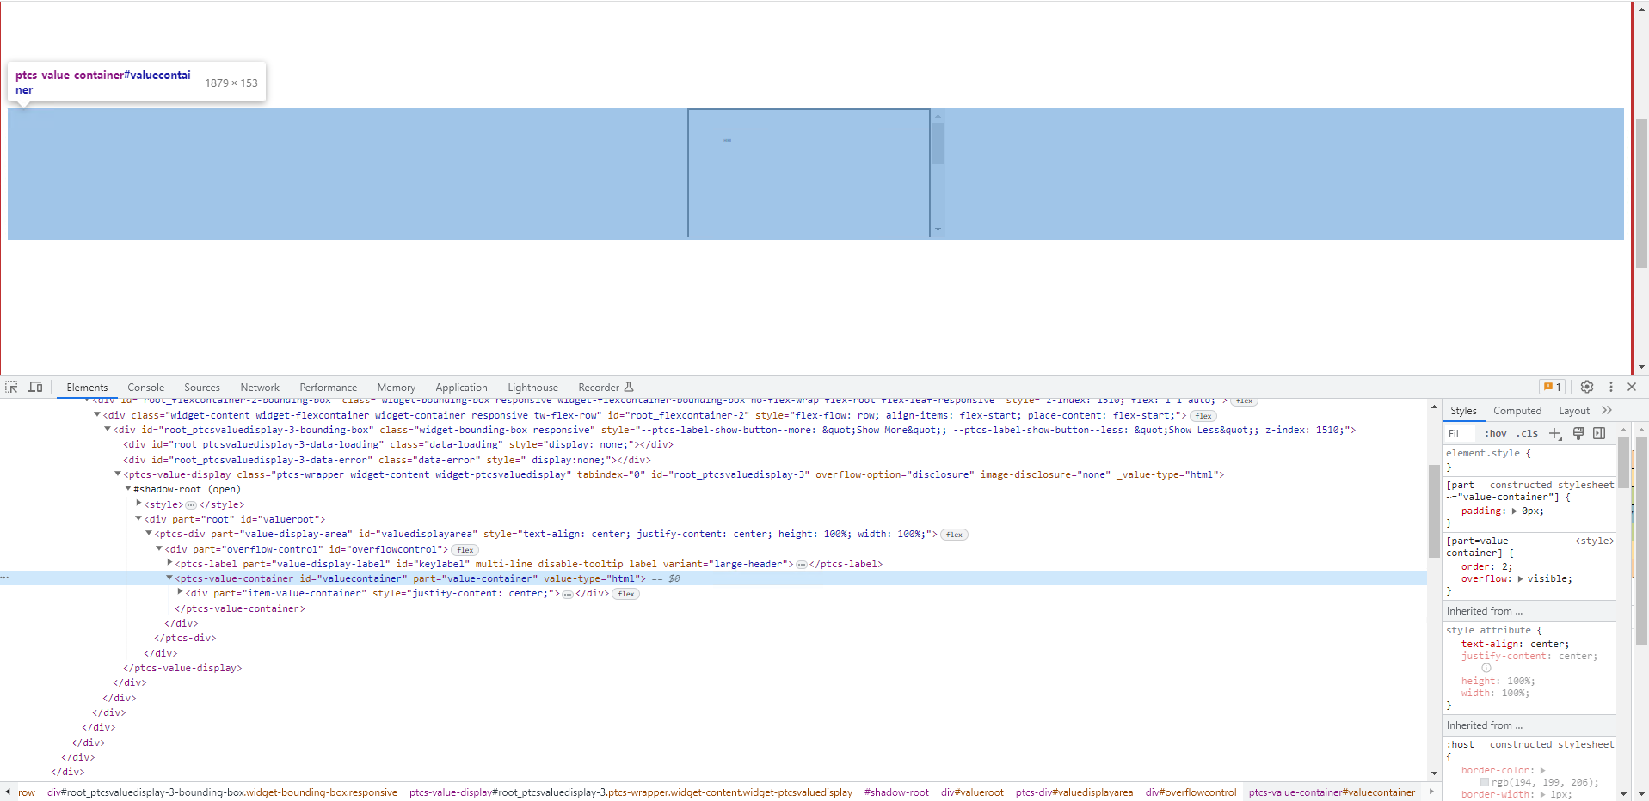The image size is (1649, 801).
Task: Click the New Style Rule plus icon
Action: (1554, 434)
